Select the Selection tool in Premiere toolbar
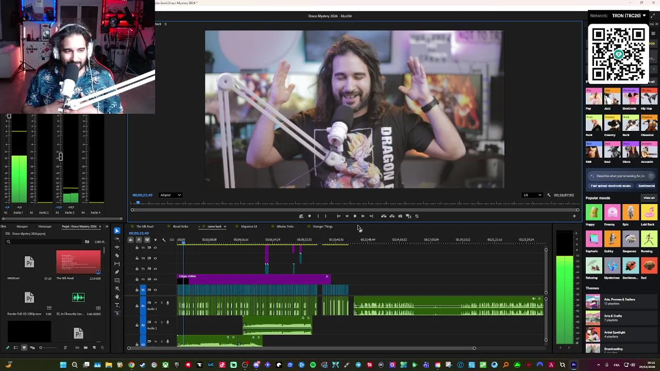Screen dimensions: 660x371 point(117,230)
